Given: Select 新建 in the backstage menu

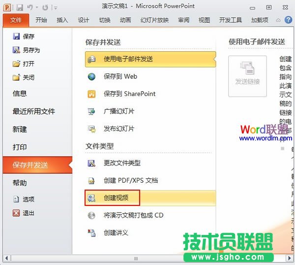Looking at the screenshot, I should [x=20, y=129].
